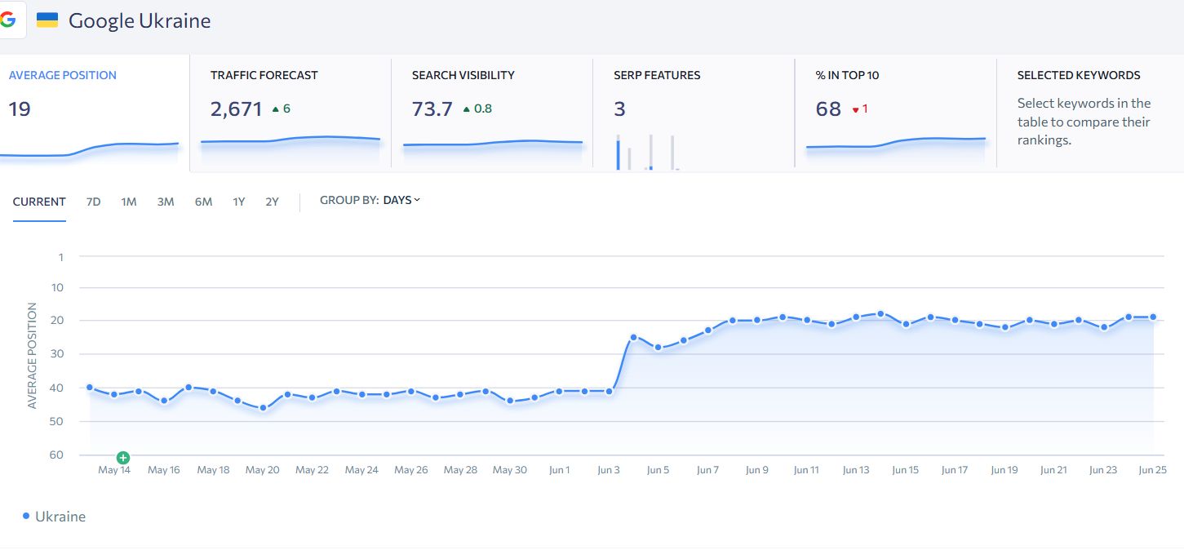The image size is (1184, 559).
Task: Click the green up arrow beside Search Visibility
Action: coord(467,109)
